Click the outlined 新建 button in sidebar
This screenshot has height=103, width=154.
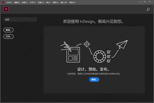tap(8, 30)
